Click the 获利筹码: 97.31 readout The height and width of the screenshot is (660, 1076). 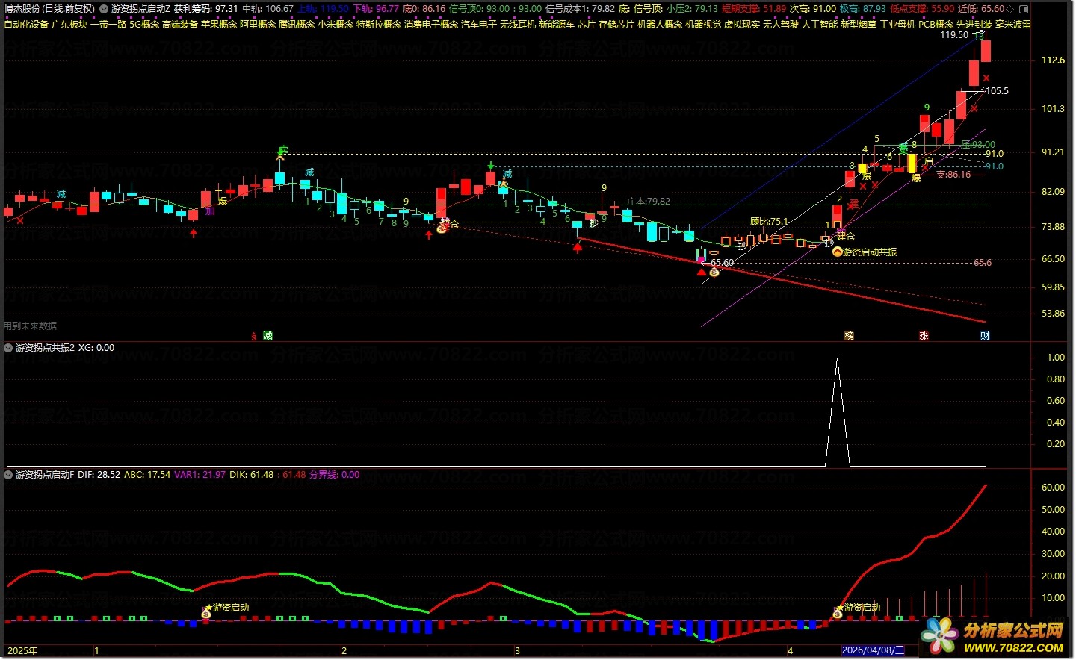206,9
